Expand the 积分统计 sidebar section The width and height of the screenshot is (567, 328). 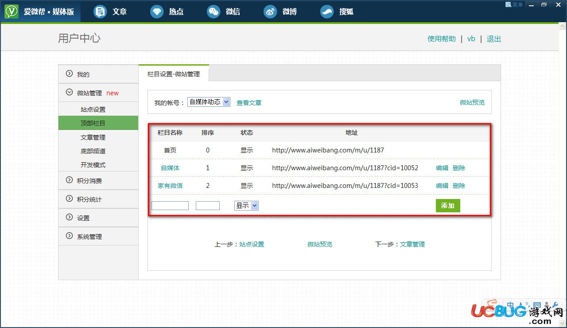coord(98,199)
